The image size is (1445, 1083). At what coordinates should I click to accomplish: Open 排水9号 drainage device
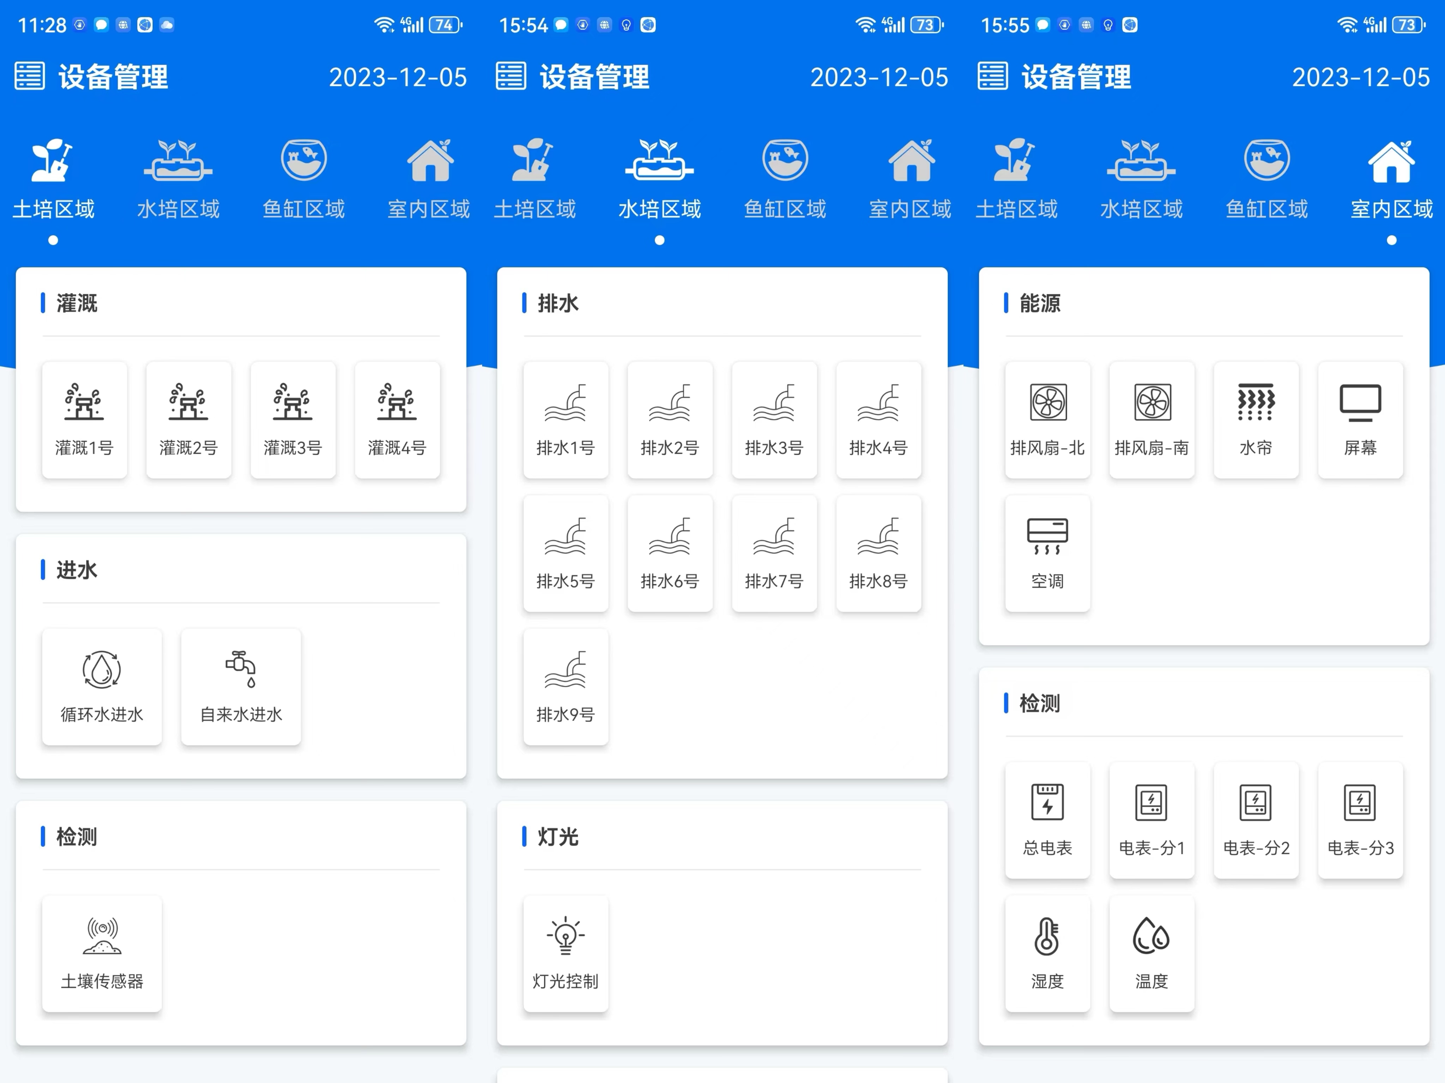(x=566, y=687)
